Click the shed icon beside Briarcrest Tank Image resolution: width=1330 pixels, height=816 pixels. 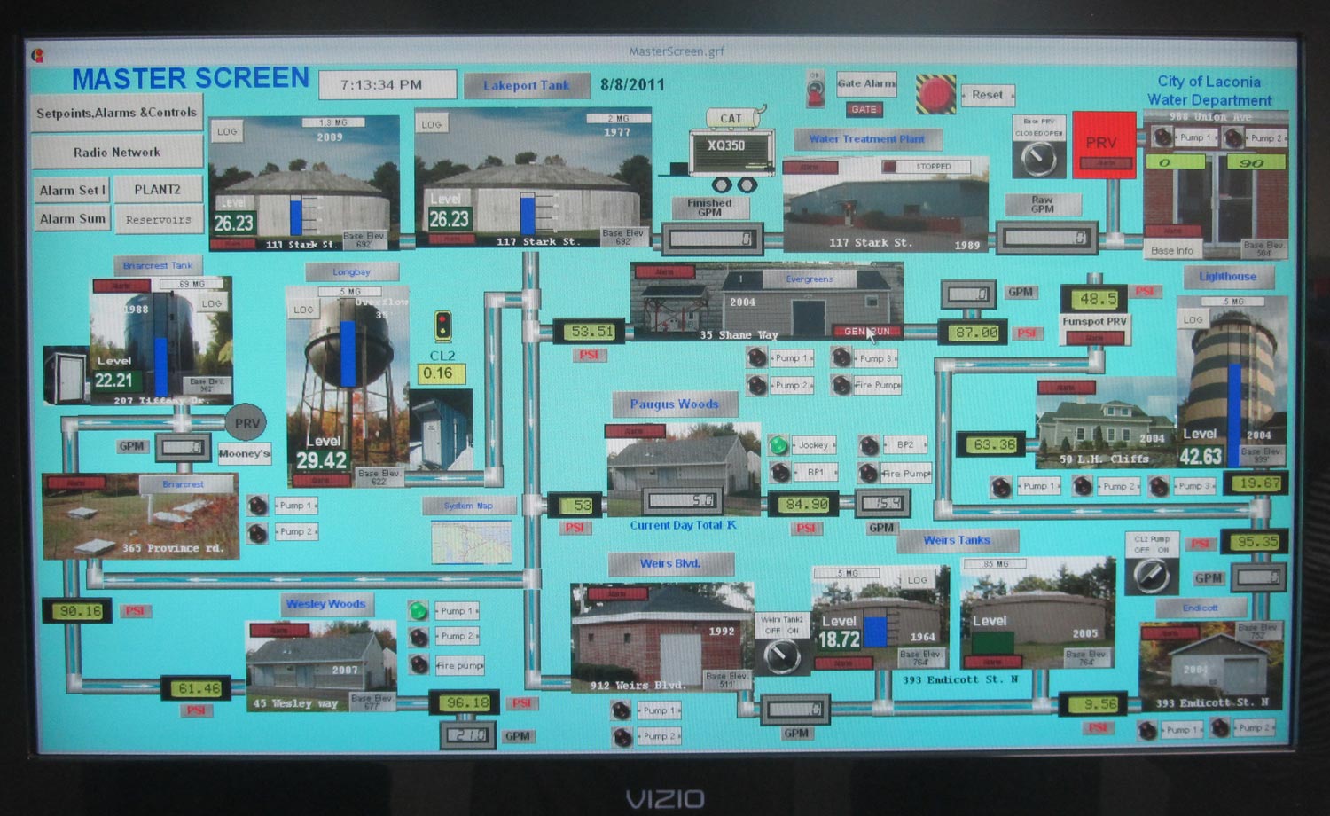65,376
